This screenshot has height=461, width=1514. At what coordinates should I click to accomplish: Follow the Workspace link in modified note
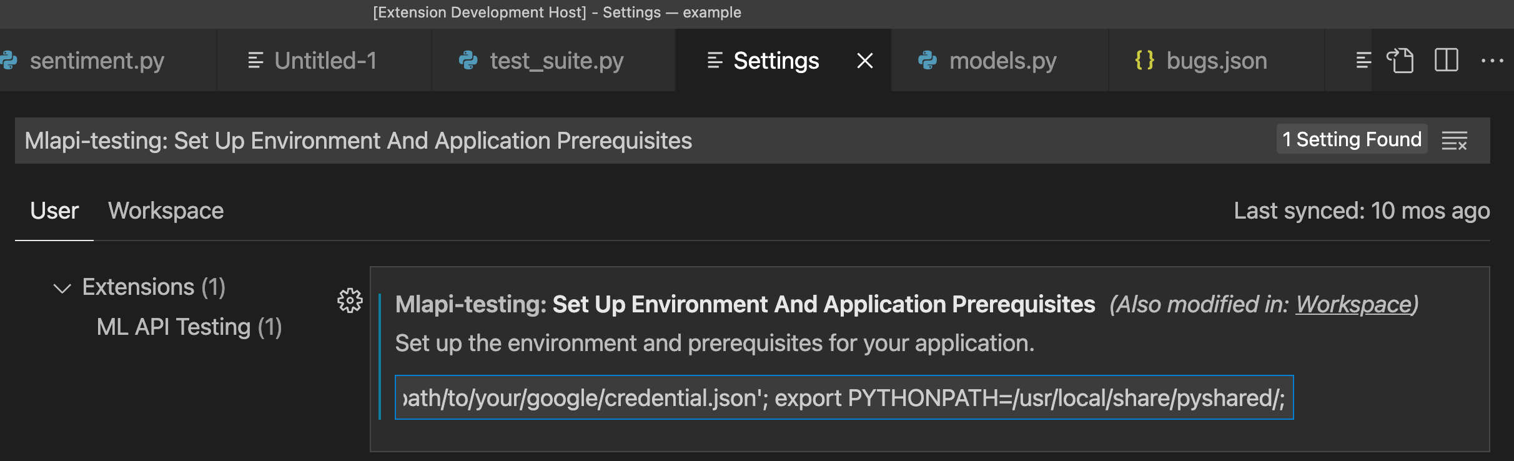1353,304
